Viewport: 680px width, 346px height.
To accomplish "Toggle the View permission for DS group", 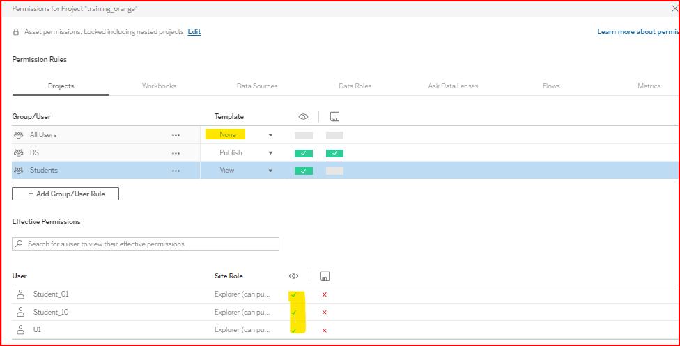I will point(303,153).
